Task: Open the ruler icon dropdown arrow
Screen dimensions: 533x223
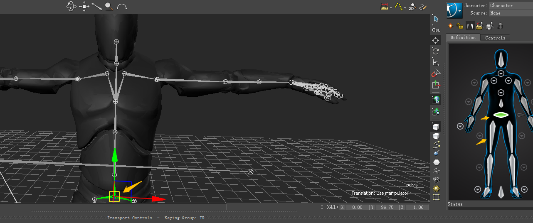Action: [x=391, y=8]
